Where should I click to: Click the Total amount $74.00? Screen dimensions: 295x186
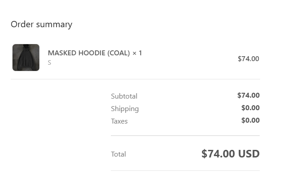click(x=218, y=154)
